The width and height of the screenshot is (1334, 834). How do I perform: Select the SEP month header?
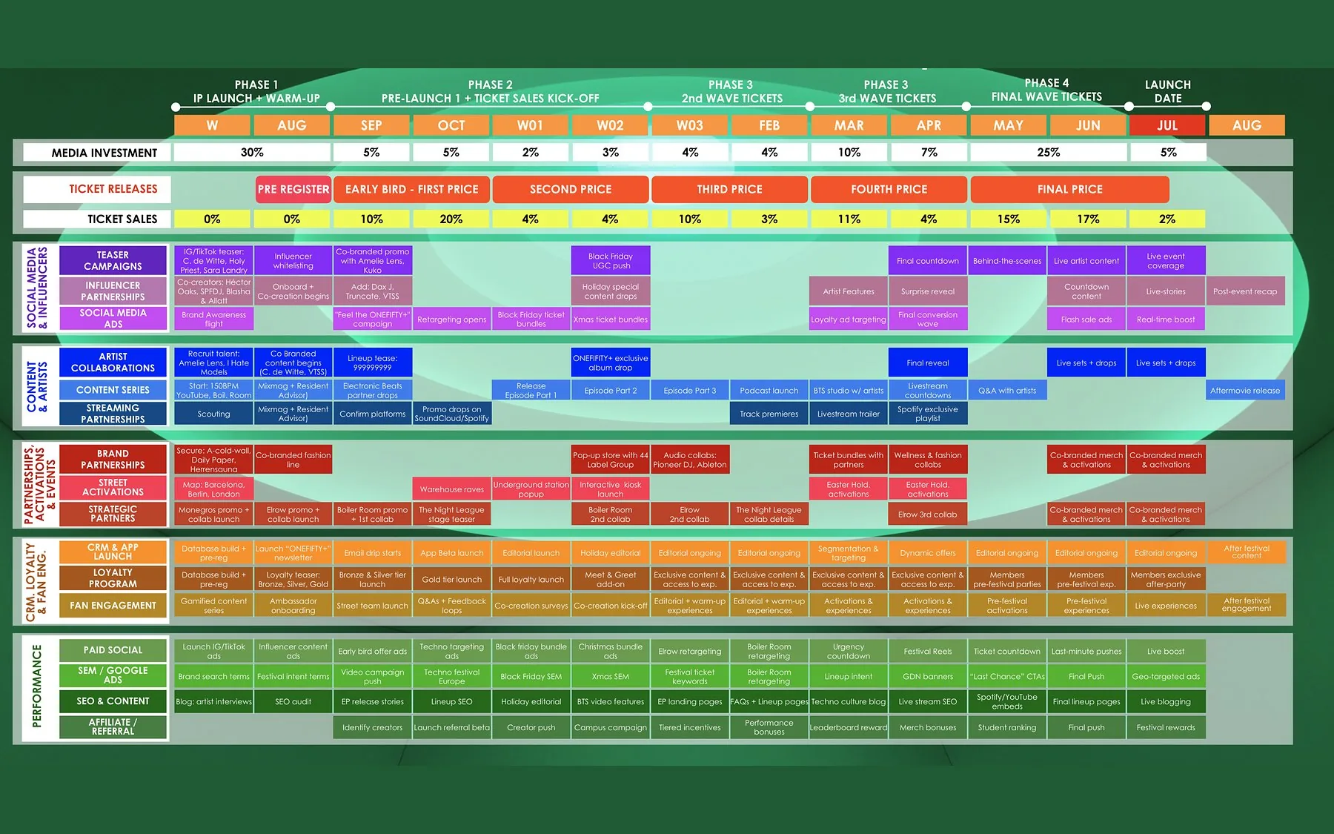(x=371, y=125)
